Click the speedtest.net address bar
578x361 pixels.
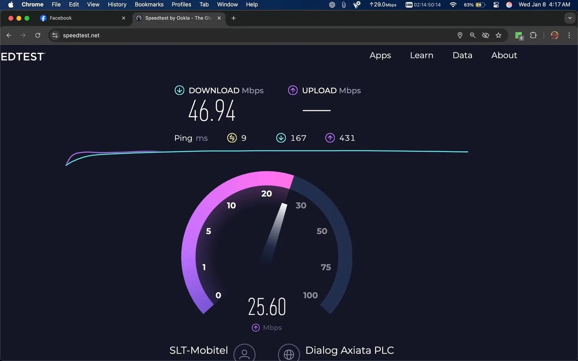click(x=81, y=35)
